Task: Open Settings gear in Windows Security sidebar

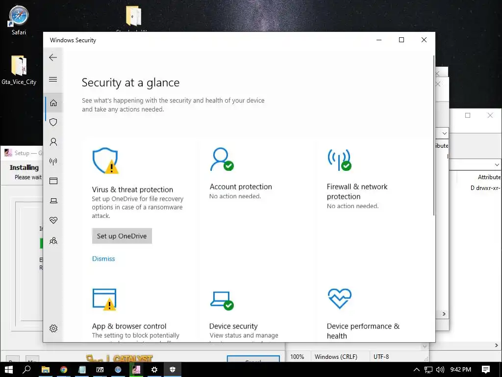Action: click(53, 328)
